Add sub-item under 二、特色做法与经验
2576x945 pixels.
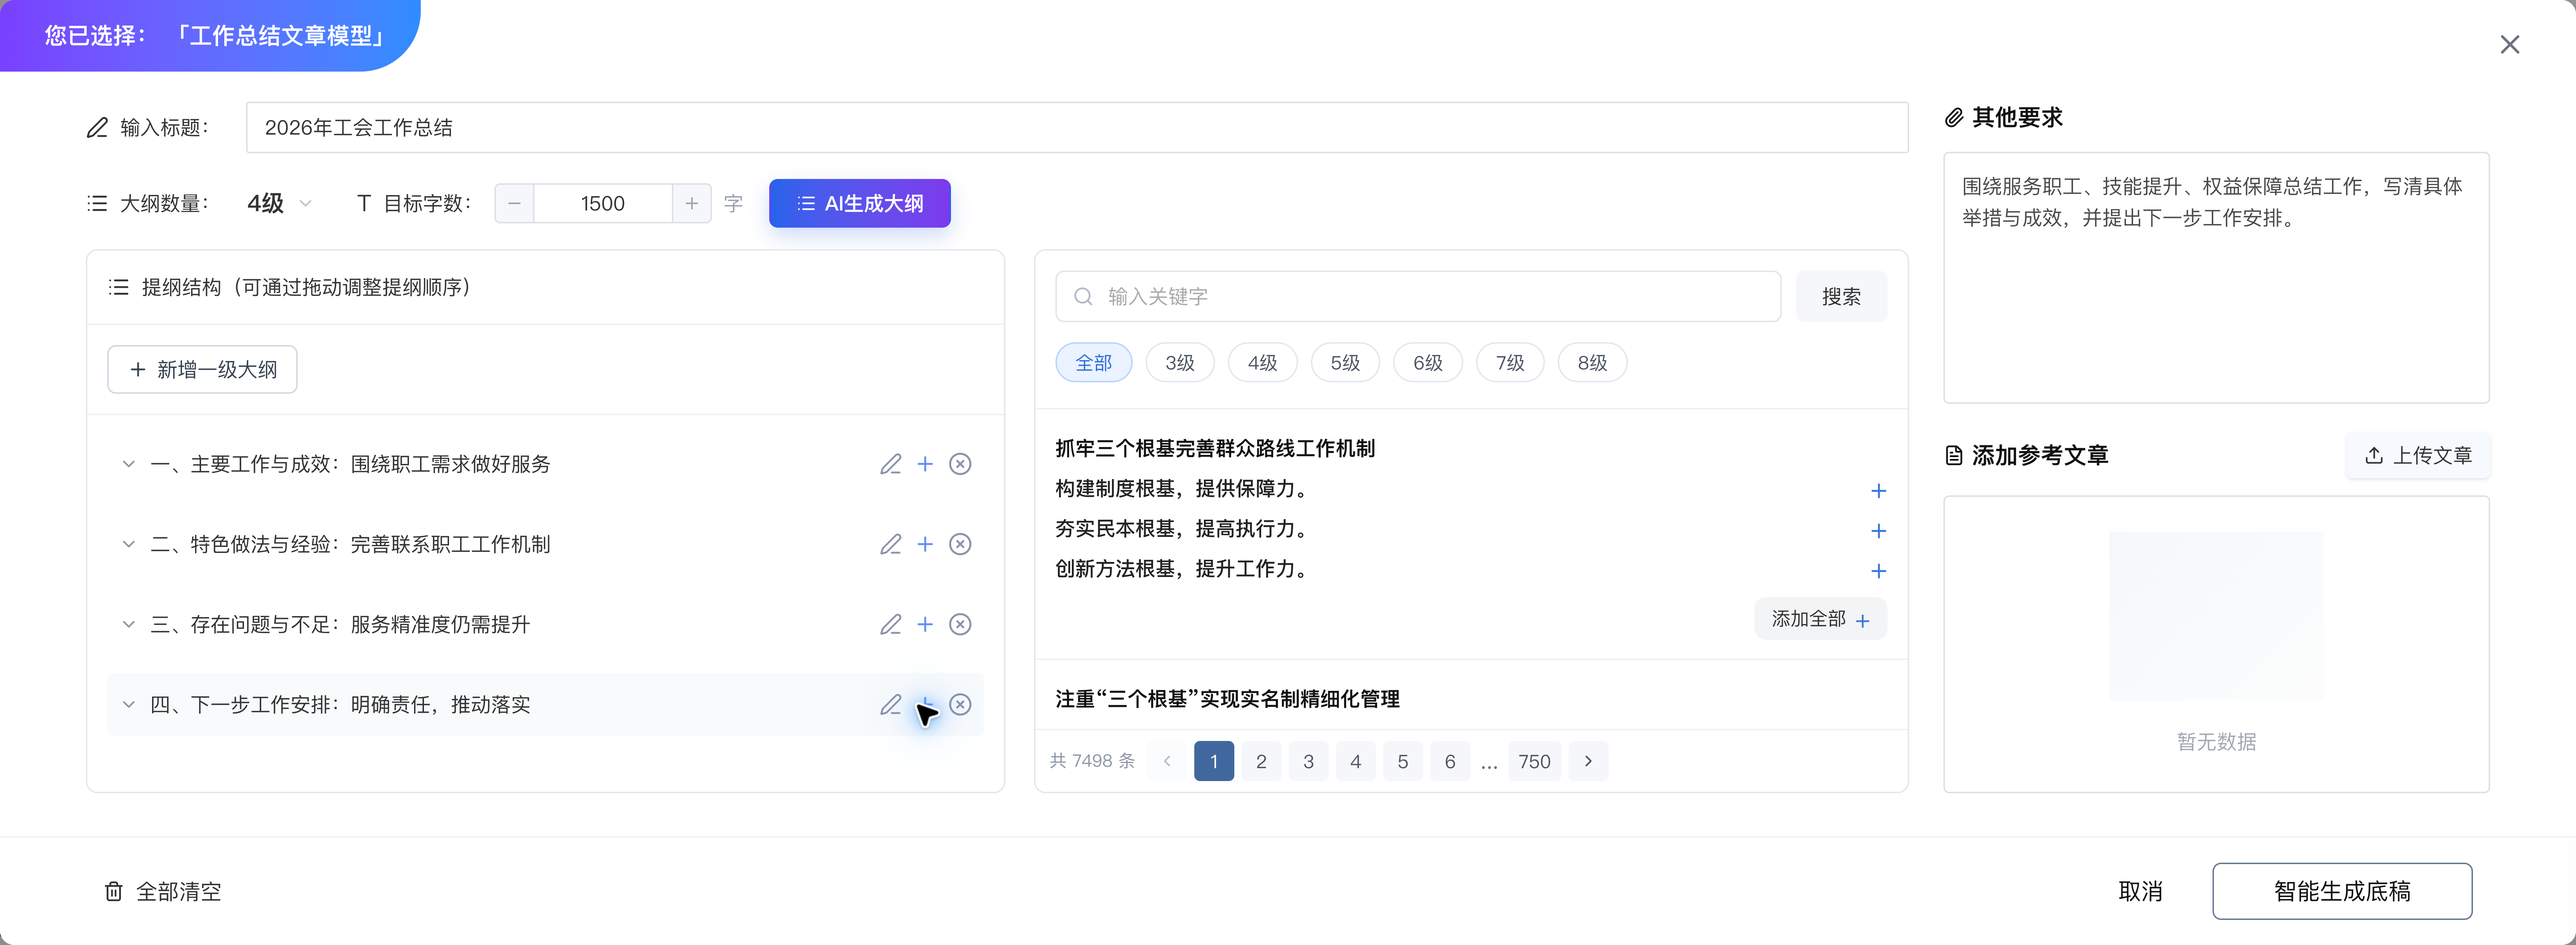pyautogui.click(x=925, y=544)
